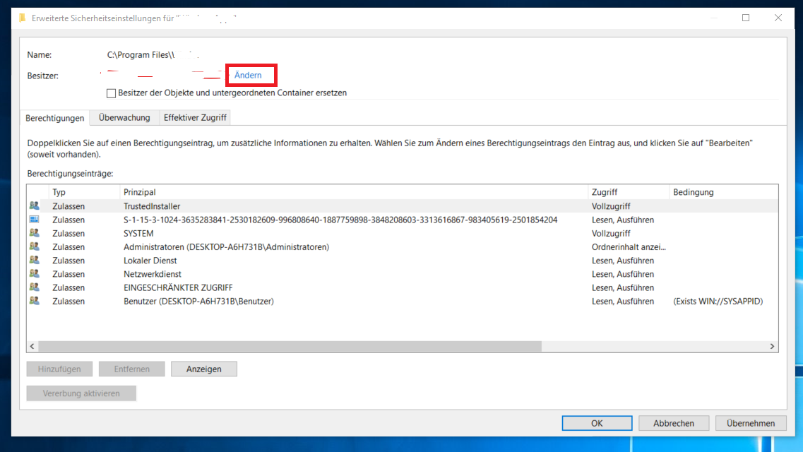Close the Erweiterte Sicherheitseinstellungen window
The height and width of the screenshot is (452, 803).
tap(778, 18)
